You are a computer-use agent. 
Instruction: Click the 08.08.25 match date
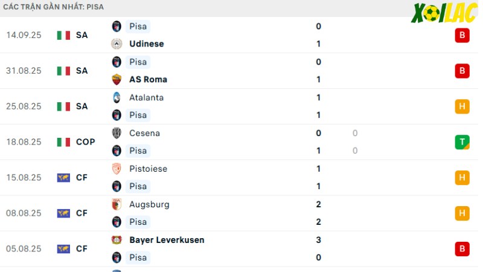coord(24,213)
